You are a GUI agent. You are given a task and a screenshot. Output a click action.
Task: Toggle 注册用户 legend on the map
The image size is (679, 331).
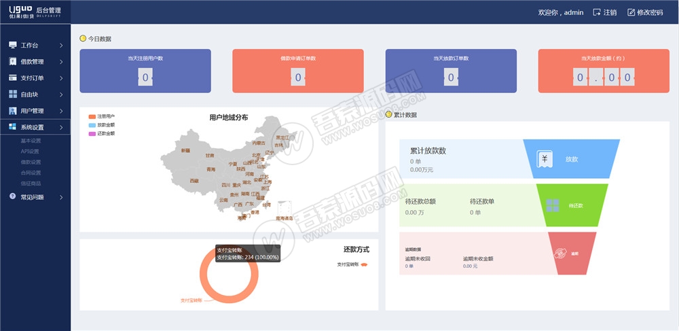(92, 117)
